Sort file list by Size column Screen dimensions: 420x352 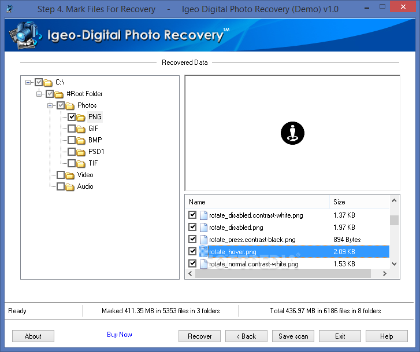click(359, 202)
